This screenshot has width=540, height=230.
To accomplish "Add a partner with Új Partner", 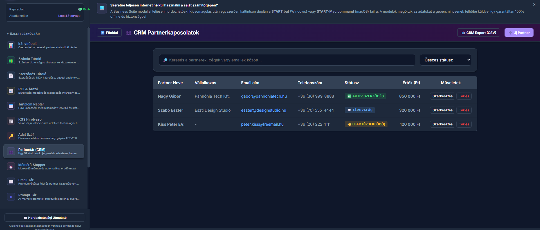I will point(519,33).
